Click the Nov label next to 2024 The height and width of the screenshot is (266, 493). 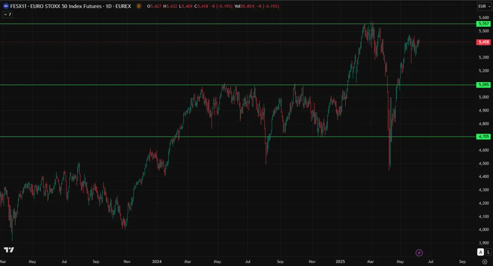[x=127, y=262]
